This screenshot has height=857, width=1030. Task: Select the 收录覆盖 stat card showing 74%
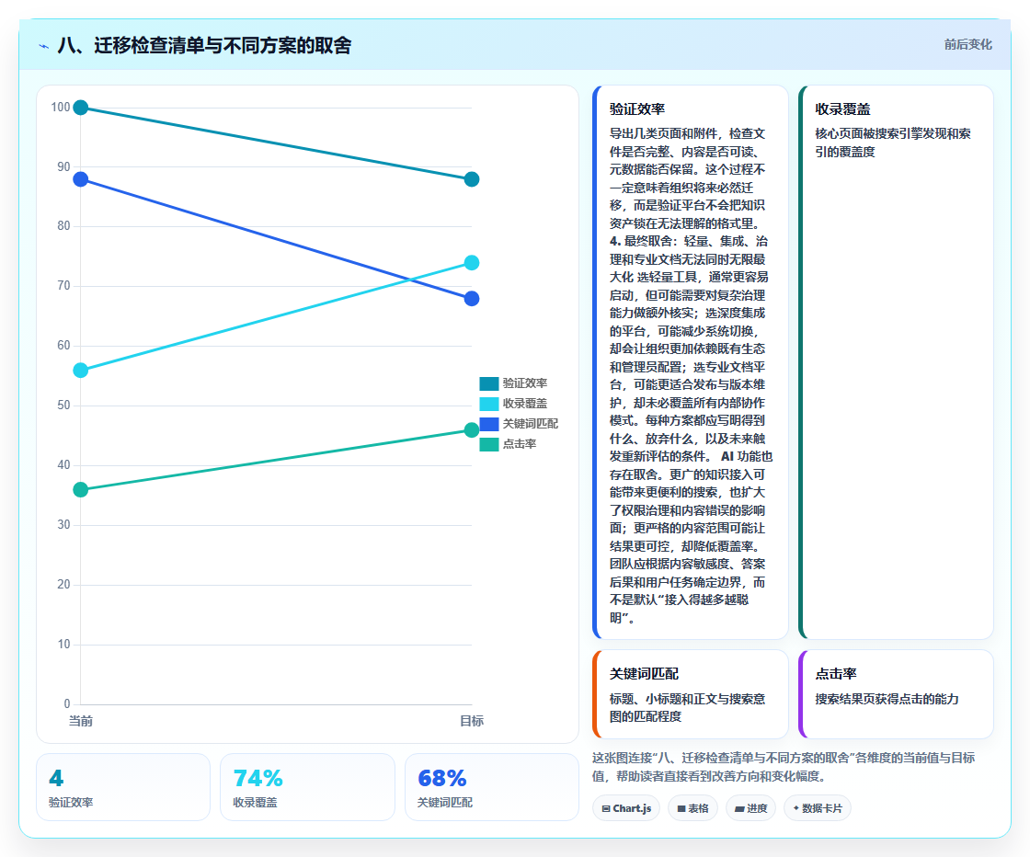click(307, 787)
